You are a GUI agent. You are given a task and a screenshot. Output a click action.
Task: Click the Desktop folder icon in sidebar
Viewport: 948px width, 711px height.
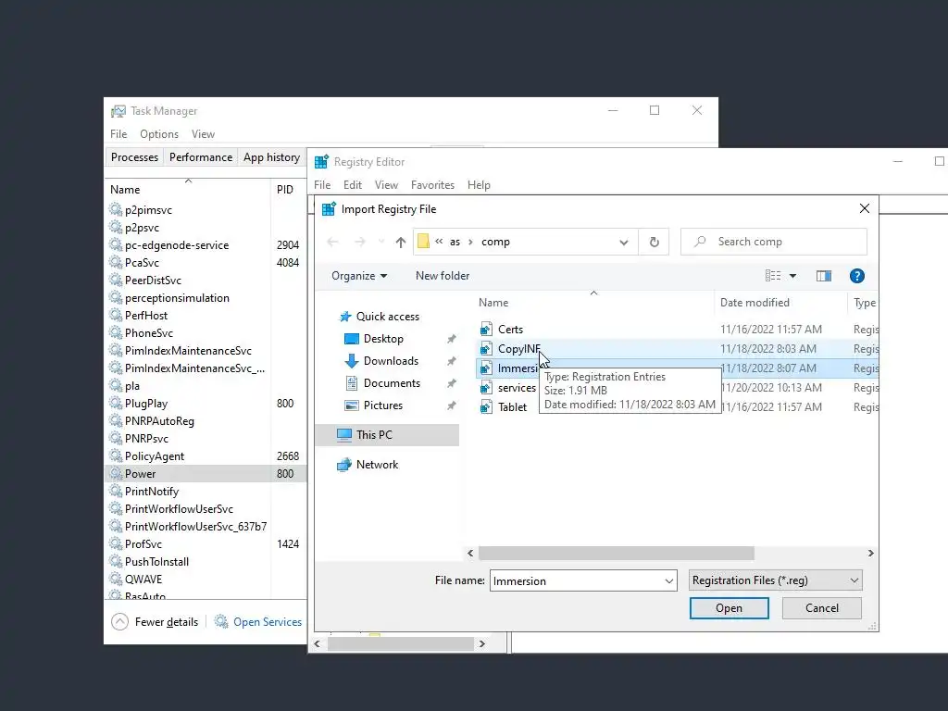pos(351,339)
